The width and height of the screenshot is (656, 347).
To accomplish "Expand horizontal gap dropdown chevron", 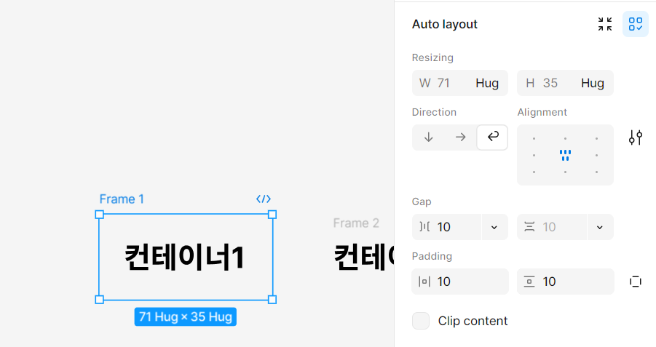I will [494, 227].
